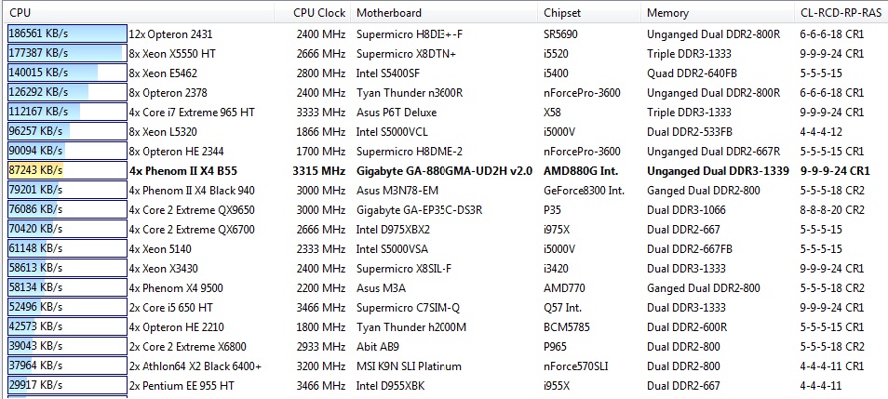Sort the list by Memory column
Image resolution: width=888 pixels, height=399 pixels.
point(667,13)
